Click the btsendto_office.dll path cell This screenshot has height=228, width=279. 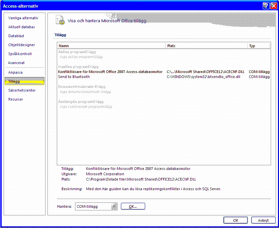pyautogui.click(x=203, y=77)
